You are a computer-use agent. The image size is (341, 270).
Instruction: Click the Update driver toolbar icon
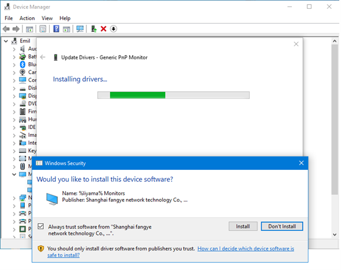(94, 29)
